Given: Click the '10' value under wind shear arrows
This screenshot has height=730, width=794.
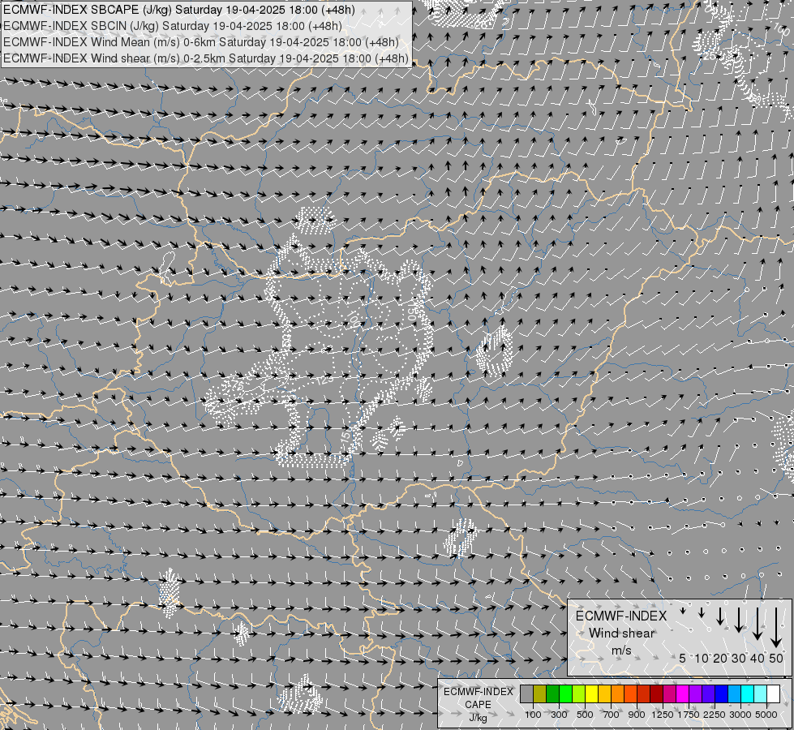Looking at the screenshot, I should tap(702, 658).
